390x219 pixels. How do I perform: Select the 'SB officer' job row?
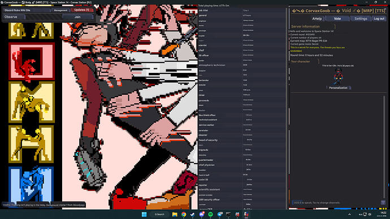(242, 55)
